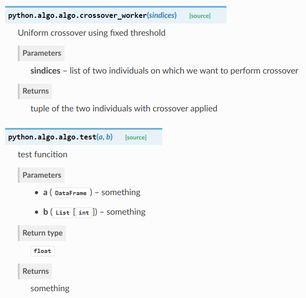Image resolution: width=306 pixels, height=298 pixels.
Task: Select the sindices parameter in the signature
Action: pos(162,15)
